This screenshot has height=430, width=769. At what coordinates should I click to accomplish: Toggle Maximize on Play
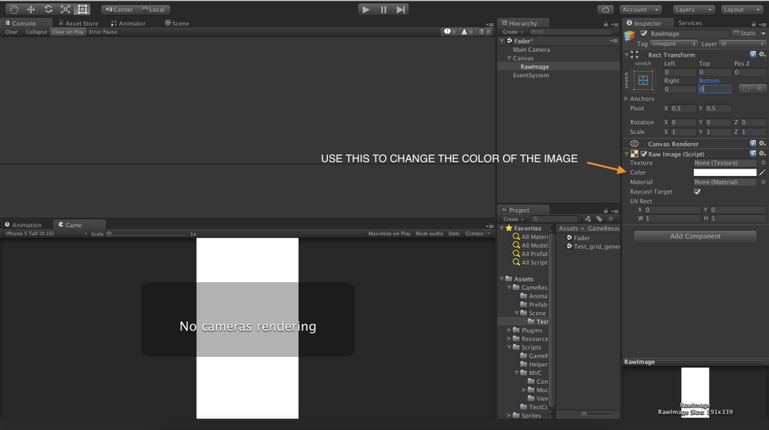tap(390, 233)
